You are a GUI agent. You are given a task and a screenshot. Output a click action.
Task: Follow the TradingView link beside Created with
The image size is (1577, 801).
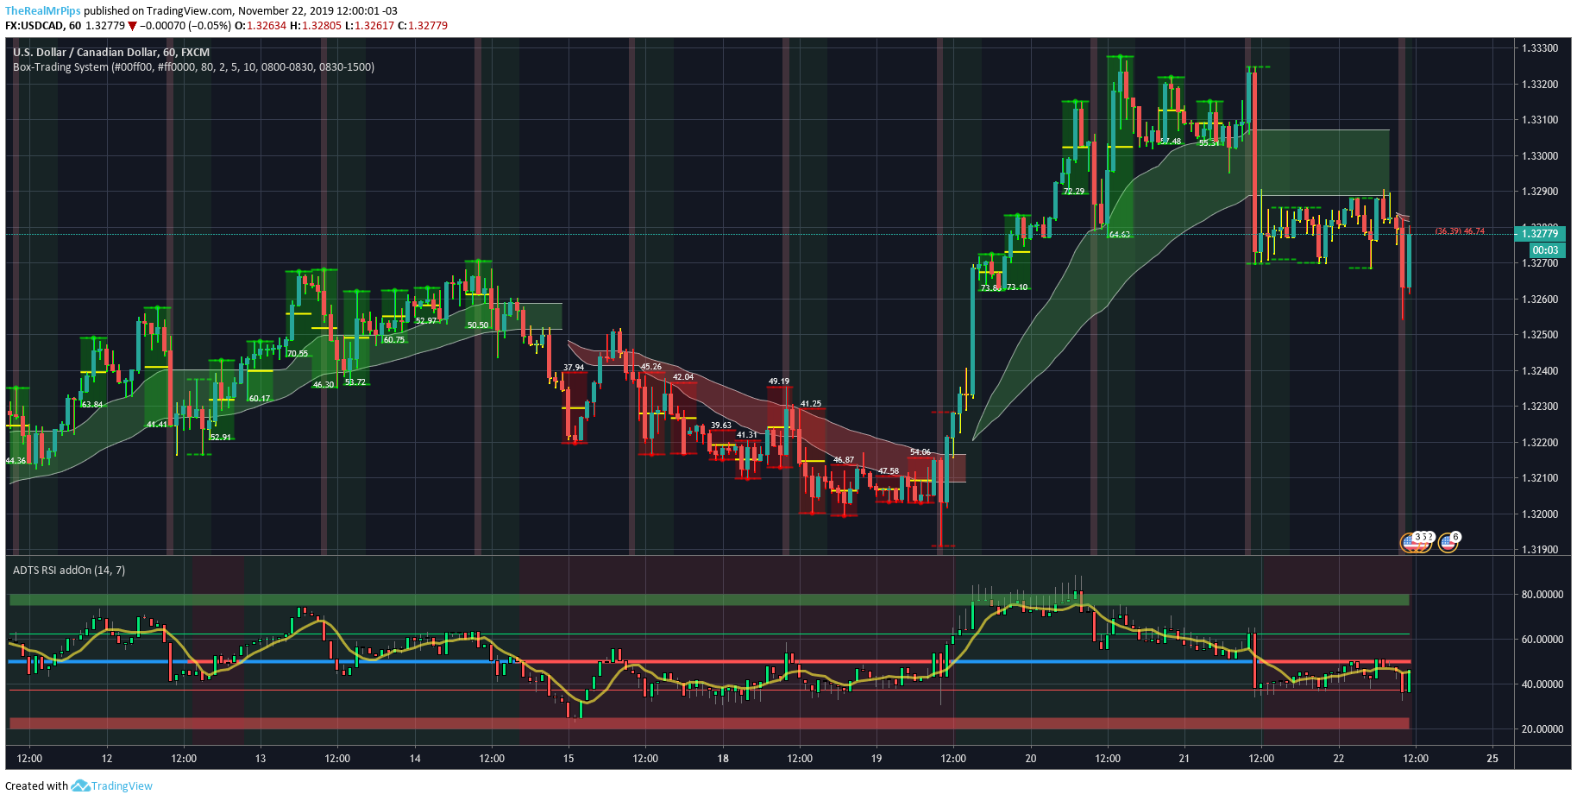[x=122, y=785]
